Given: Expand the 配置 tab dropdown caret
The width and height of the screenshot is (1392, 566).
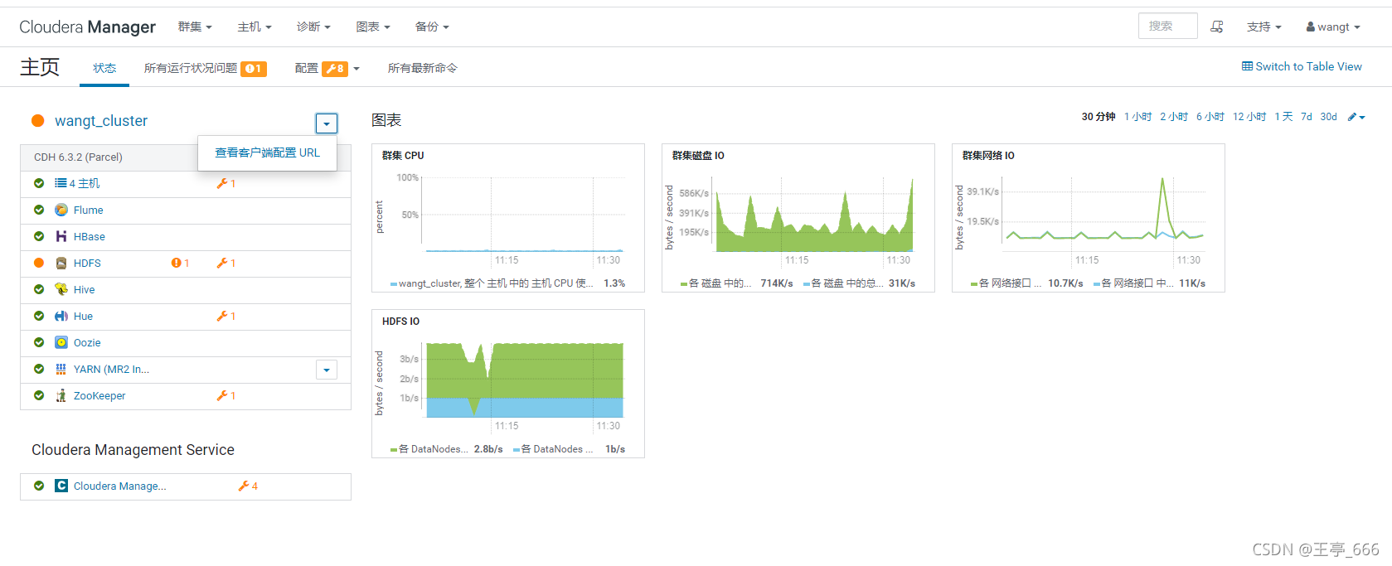Looking at the screenshot, I should (356, 69).
